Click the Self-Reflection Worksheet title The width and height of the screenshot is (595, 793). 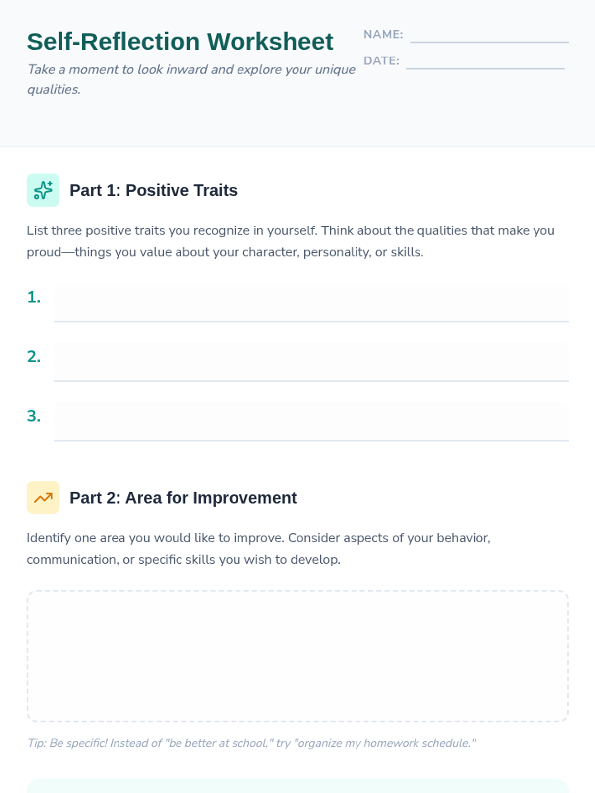[x=180, y=42]
